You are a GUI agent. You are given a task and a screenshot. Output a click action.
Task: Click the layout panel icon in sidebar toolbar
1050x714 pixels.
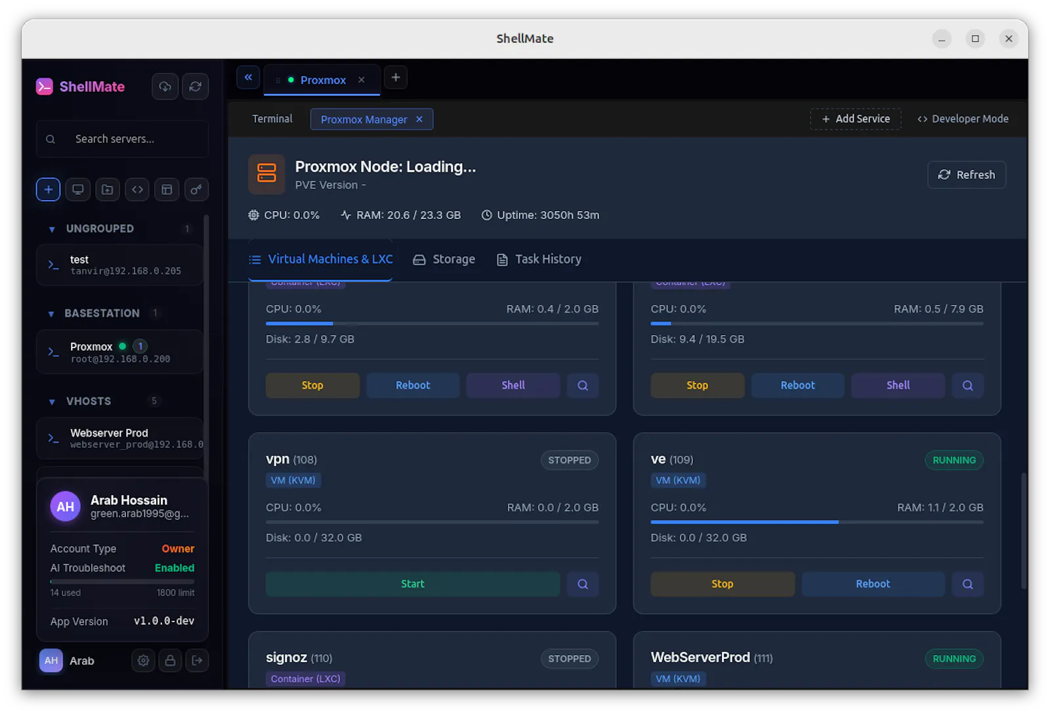point(167,189)
